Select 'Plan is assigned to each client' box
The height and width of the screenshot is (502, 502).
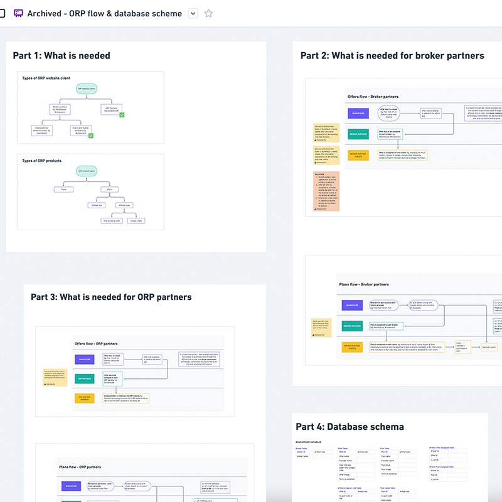click(407, 347)
